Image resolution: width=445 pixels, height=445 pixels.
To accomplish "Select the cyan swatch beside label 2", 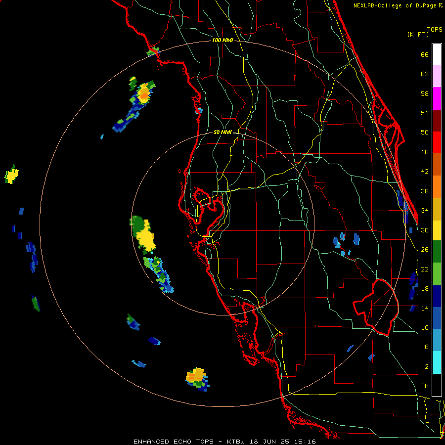I will click(x=437, y=362).
